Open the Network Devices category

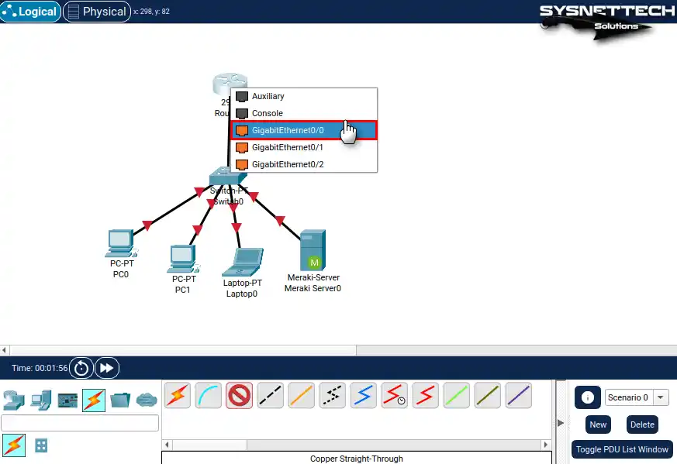[14, 400]
